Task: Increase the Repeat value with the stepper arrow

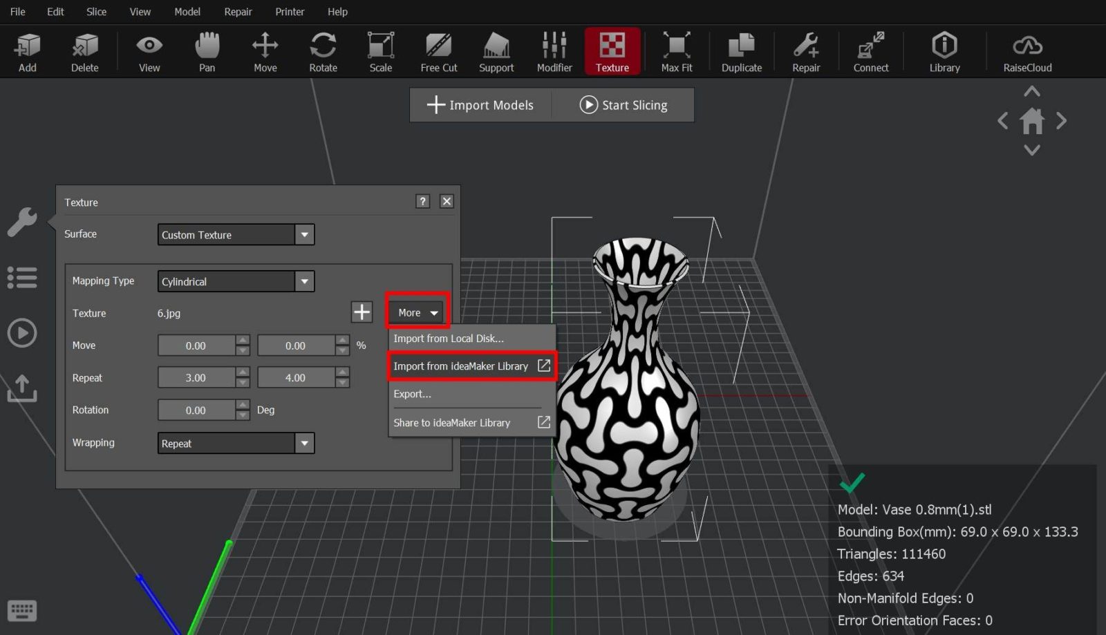Action: [x=242, y=373]
